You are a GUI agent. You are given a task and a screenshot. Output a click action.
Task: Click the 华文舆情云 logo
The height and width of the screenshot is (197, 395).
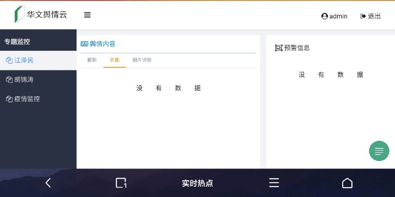click(x=41, y=14)
